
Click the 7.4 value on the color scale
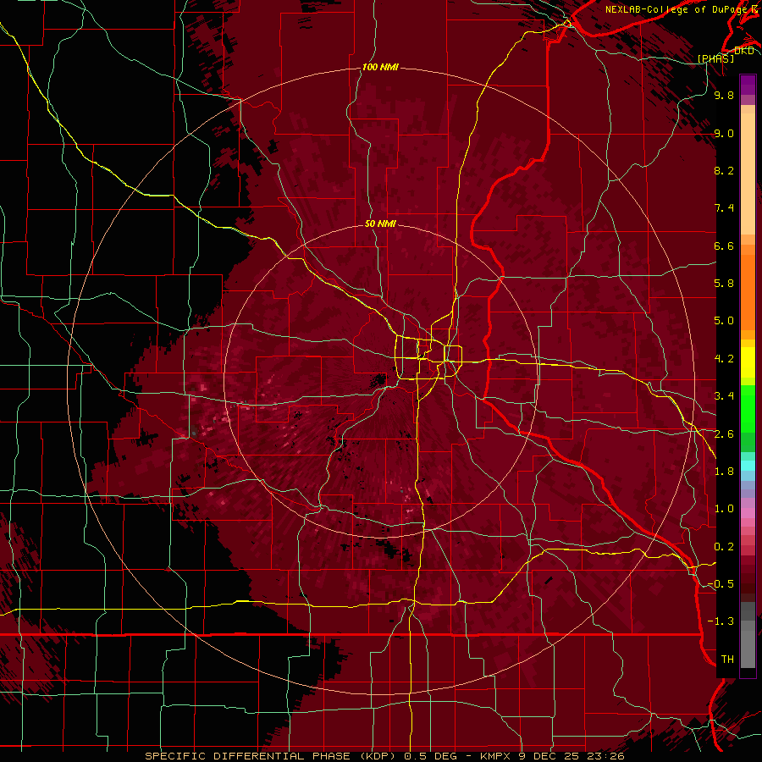(x=724, y=208)
